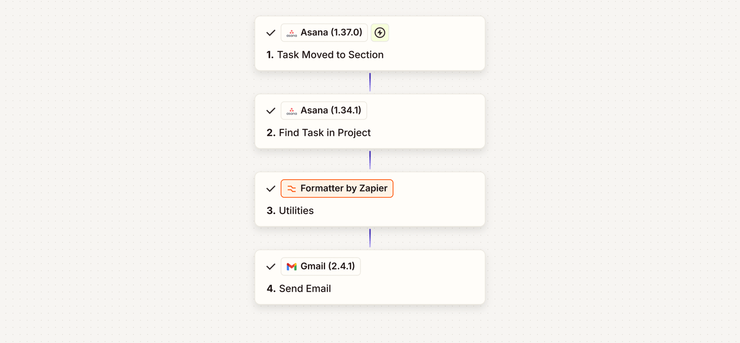740x343 pixels.
Task: Click connector line between steps 2 and 3
Action: click(x=370, y=160)
